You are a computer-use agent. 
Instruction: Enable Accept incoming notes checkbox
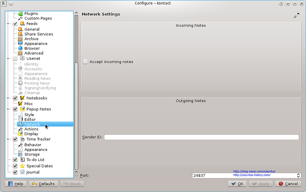(85, 61)
